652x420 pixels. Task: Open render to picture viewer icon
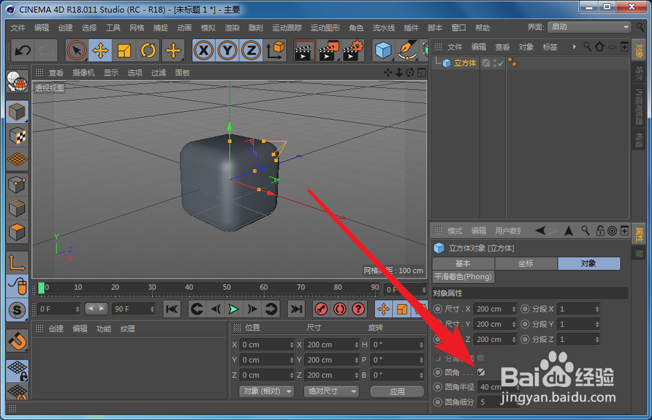coord(329,51)
